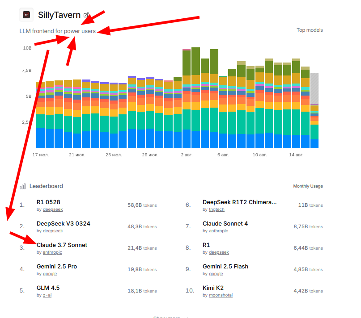Click the Top models label
The image size is (361, 318).
pos(310,30)
